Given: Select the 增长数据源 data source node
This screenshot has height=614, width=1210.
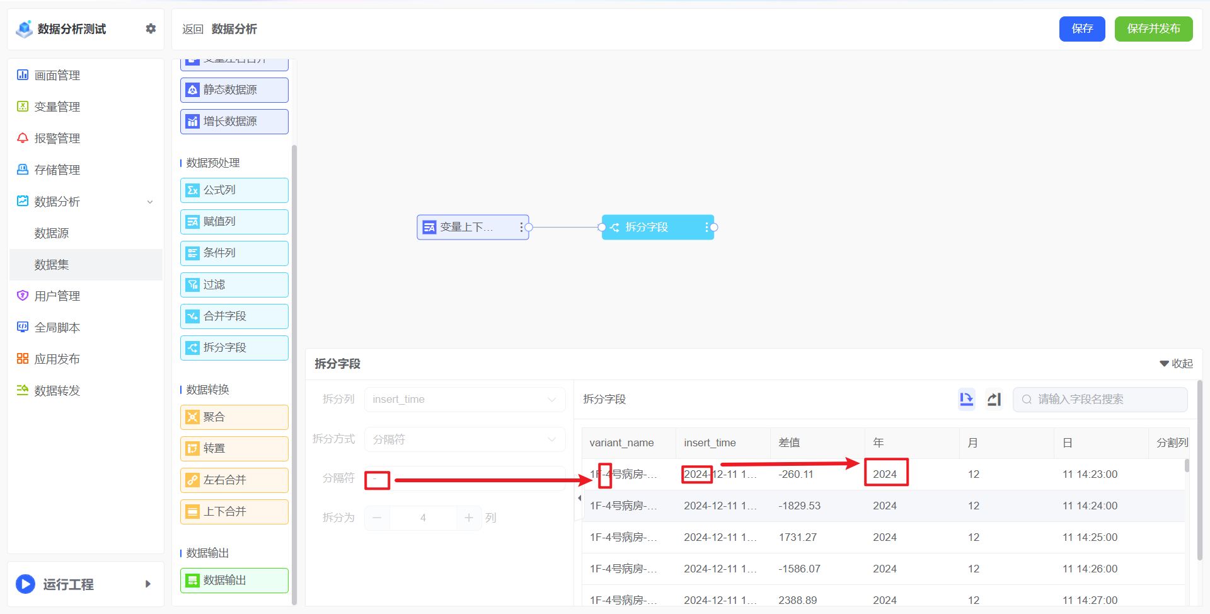Looking at the screenshot, I should [234, 121].
